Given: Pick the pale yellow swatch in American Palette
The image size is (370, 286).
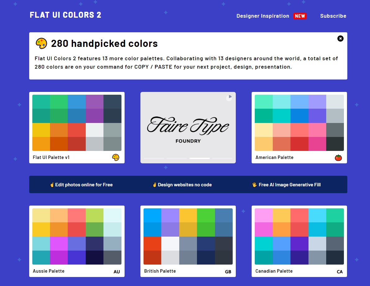Looking at the screenshot, I should (x=263, y=130).
